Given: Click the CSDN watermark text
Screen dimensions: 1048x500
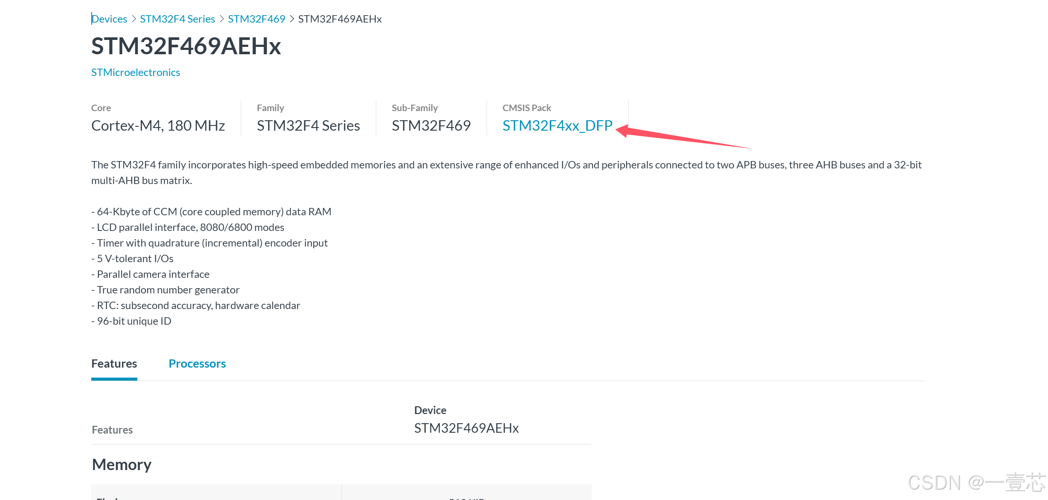Looking at the screenshot, I should coord(976,482).
